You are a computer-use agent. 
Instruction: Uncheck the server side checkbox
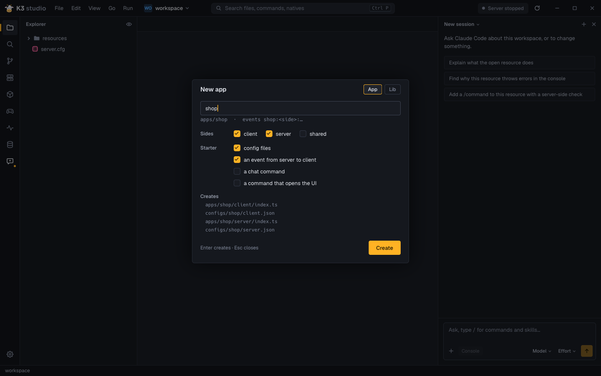pos(269,134)
